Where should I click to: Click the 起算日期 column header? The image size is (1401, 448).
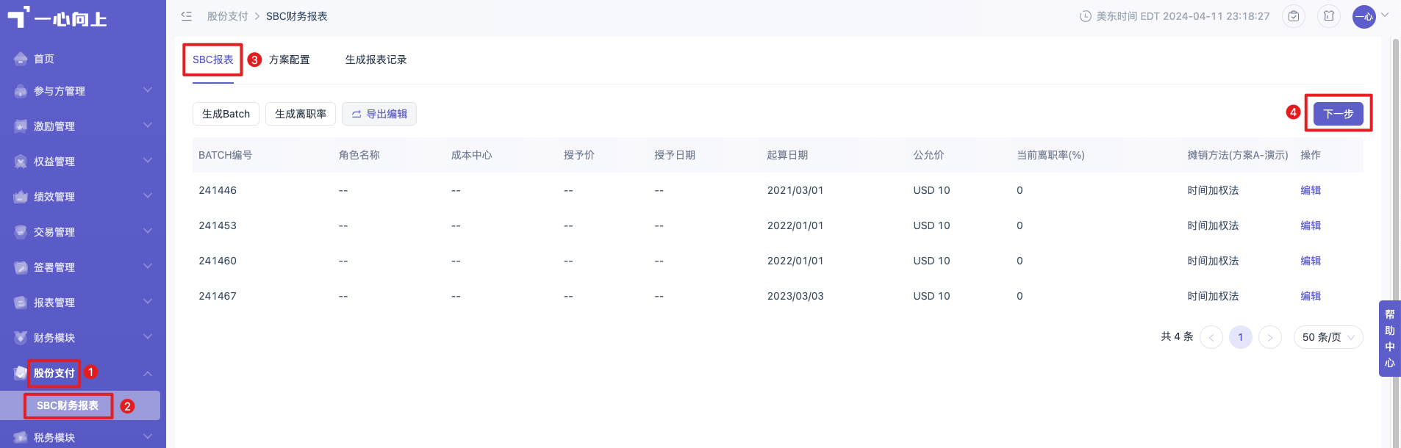(788, 155)
